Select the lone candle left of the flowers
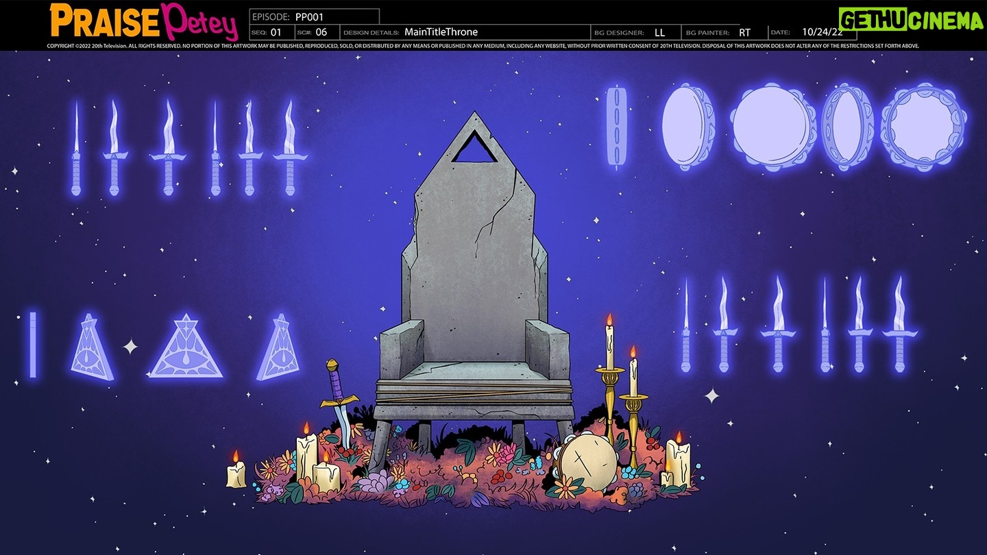The height and width of the screenshot is (555, 987). click(236, 470)
